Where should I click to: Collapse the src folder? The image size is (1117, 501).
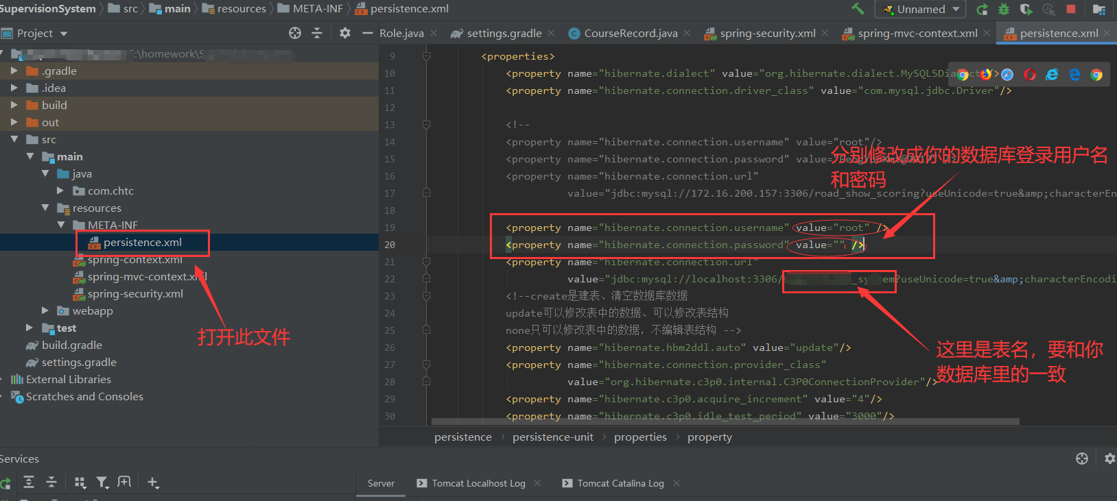click(x=14, y=139)
